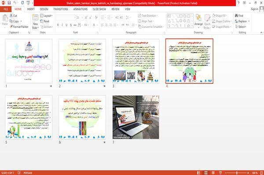Open font name combo box
This screenshot has height=175, width=264.
pyautogui.click(x=66, y=18)
